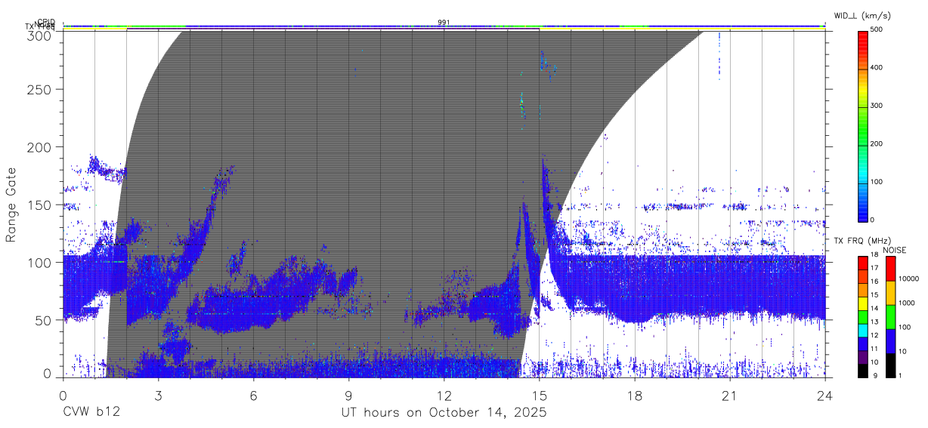Viewport: 928px width, 428px height.
Task: Click the 500 label on the width colorbar
Action: click(x=876, y=30)
